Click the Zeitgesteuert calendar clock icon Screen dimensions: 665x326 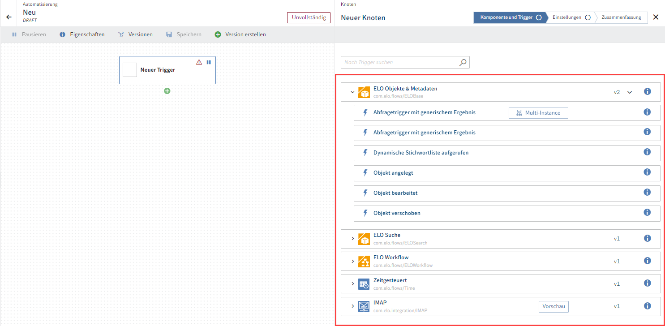364,284
